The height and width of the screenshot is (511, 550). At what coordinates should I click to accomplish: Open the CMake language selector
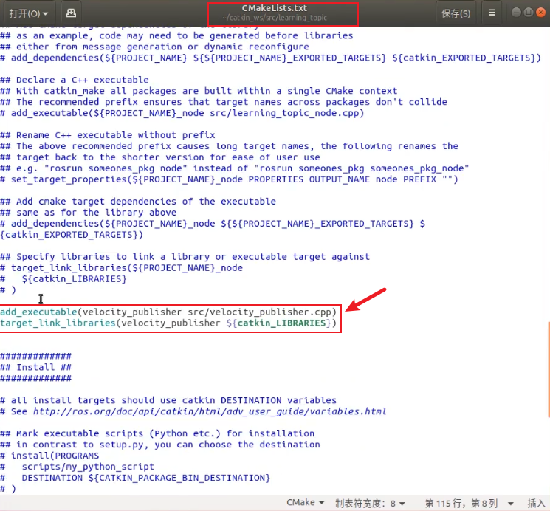tap(305, 503)
